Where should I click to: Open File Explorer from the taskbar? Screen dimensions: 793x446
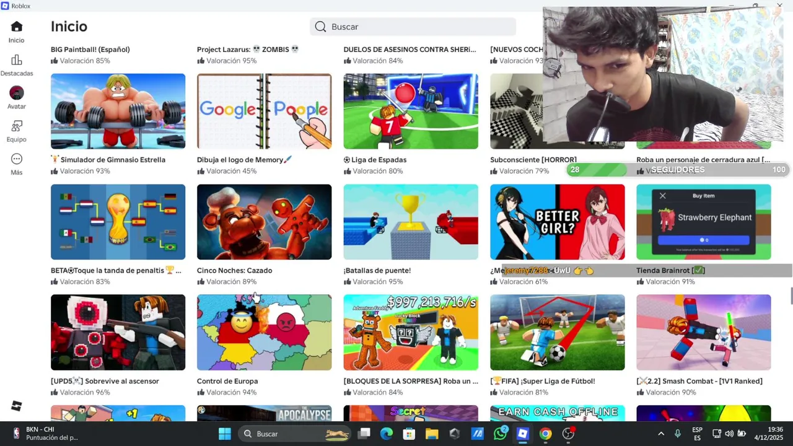(x=432, y=434)
